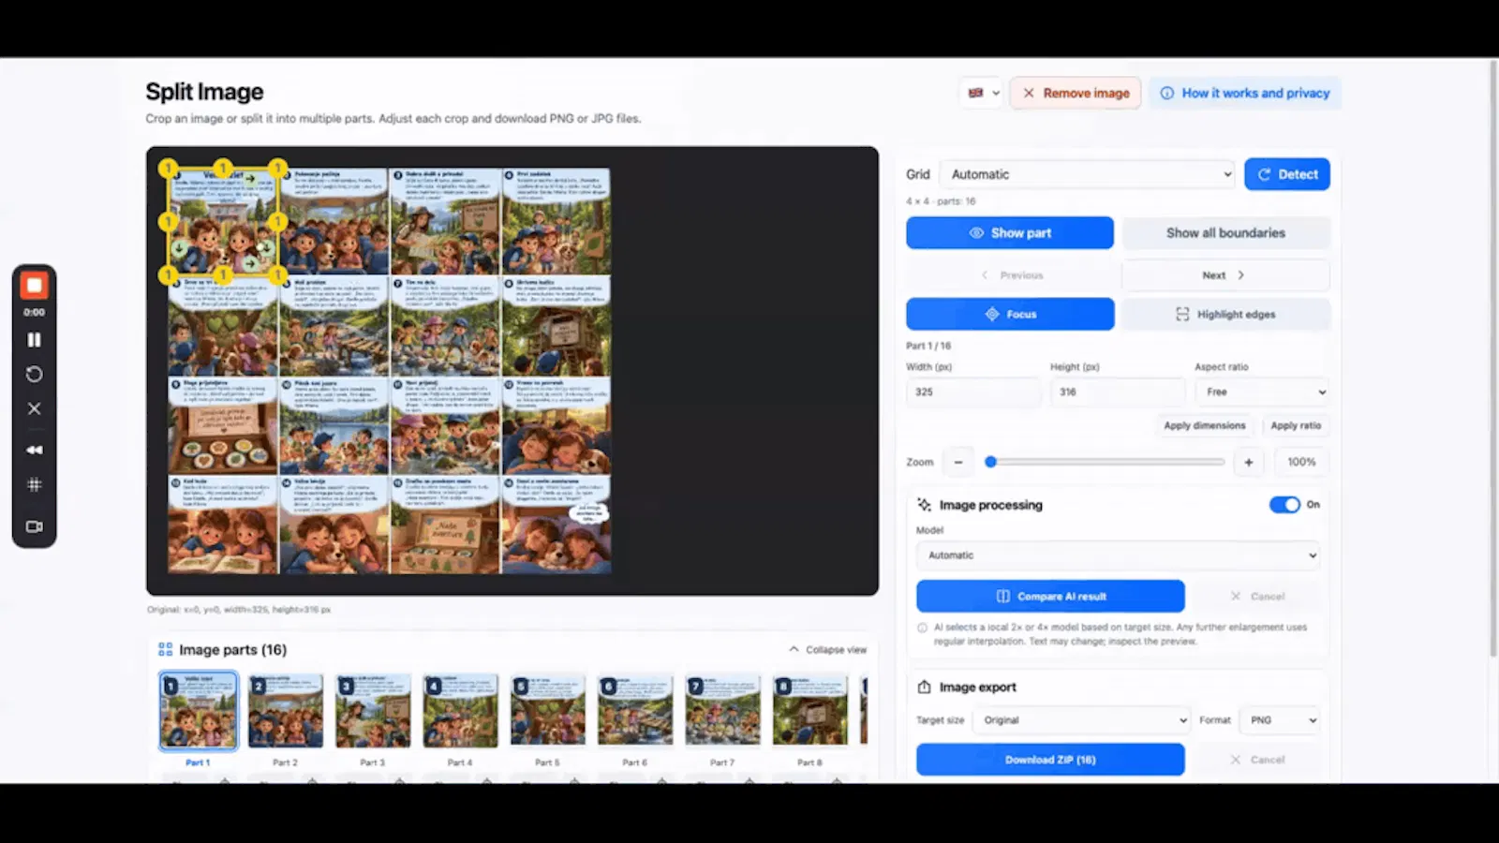This screenshot has width=1499, height=843.
Task: Toggle Show all boundaries
Action: [x=1225, y=232]
